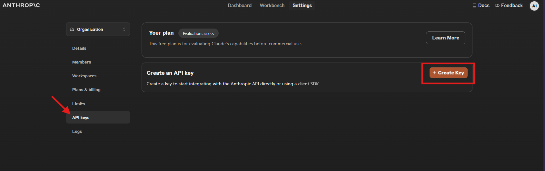Viewport: 545px width, 171px height.
Task: Click the Docs book icon
Action: (474, 5)
